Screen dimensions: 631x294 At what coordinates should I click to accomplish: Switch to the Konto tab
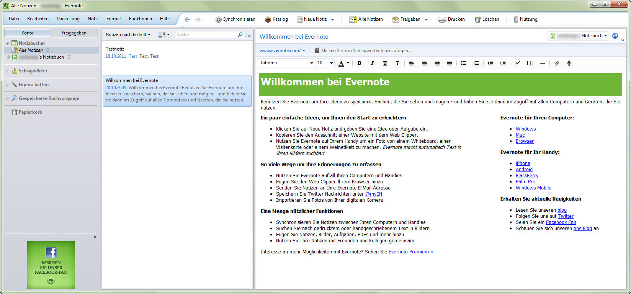pos(28,33)
